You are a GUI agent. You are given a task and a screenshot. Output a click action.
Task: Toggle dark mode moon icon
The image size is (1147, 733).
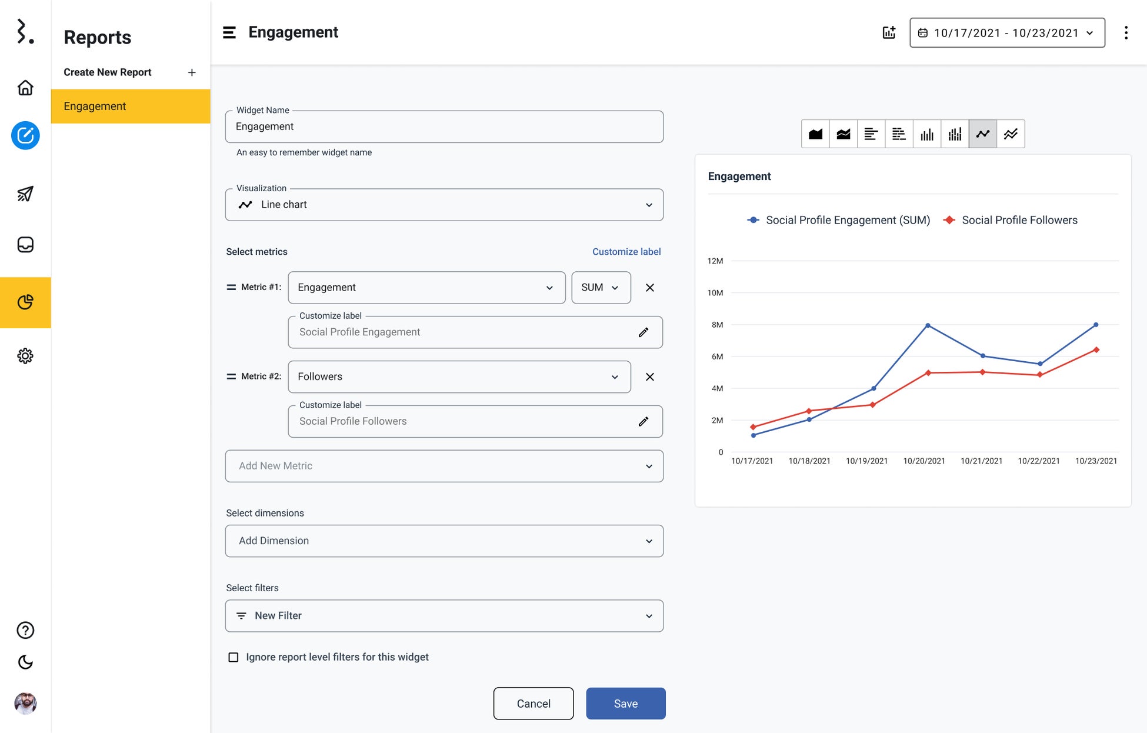coord(25,662)
